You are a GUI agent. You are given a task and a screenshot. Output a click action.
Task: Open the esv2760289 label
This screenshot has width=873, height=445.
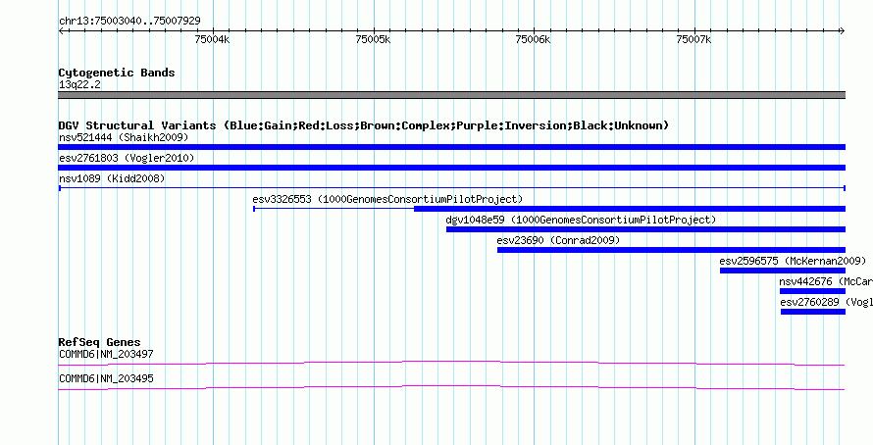(x=827, y=302)
